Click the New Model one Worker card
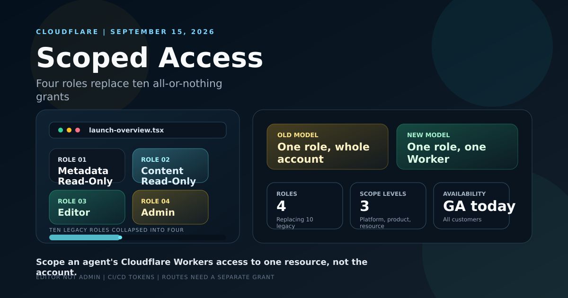Screen dimensions: 568x298 tap(457, 147)
